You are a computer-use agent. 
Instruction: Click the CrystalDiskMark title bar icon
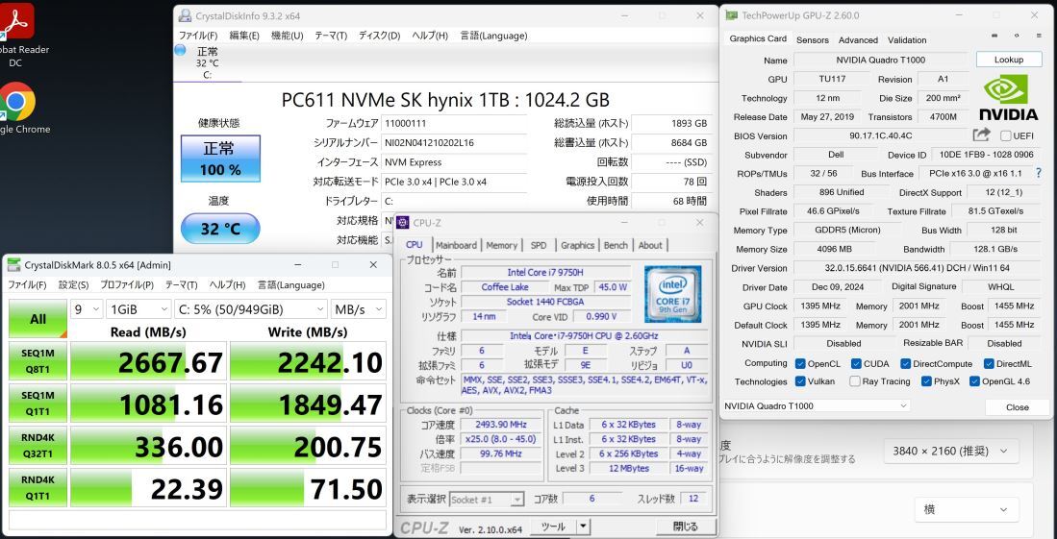pos(13,265)
